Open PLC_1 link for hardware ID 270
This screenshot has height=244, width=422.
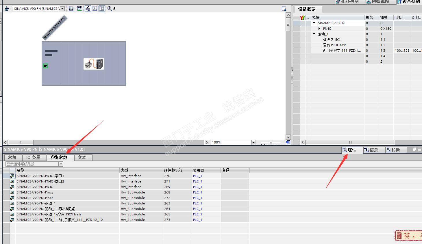[198, 176]
